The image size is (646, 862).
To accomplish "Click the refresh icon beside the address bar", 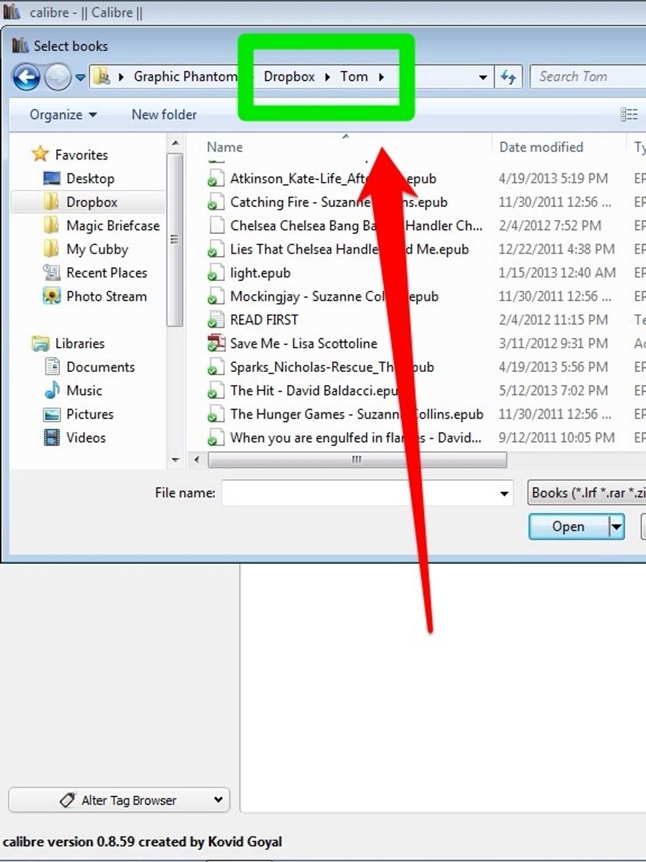I will tap(508, 77).
